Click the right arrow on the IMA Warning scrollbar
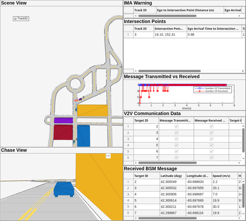The width and height of the screenshot is (246, 221). [239, 16]
